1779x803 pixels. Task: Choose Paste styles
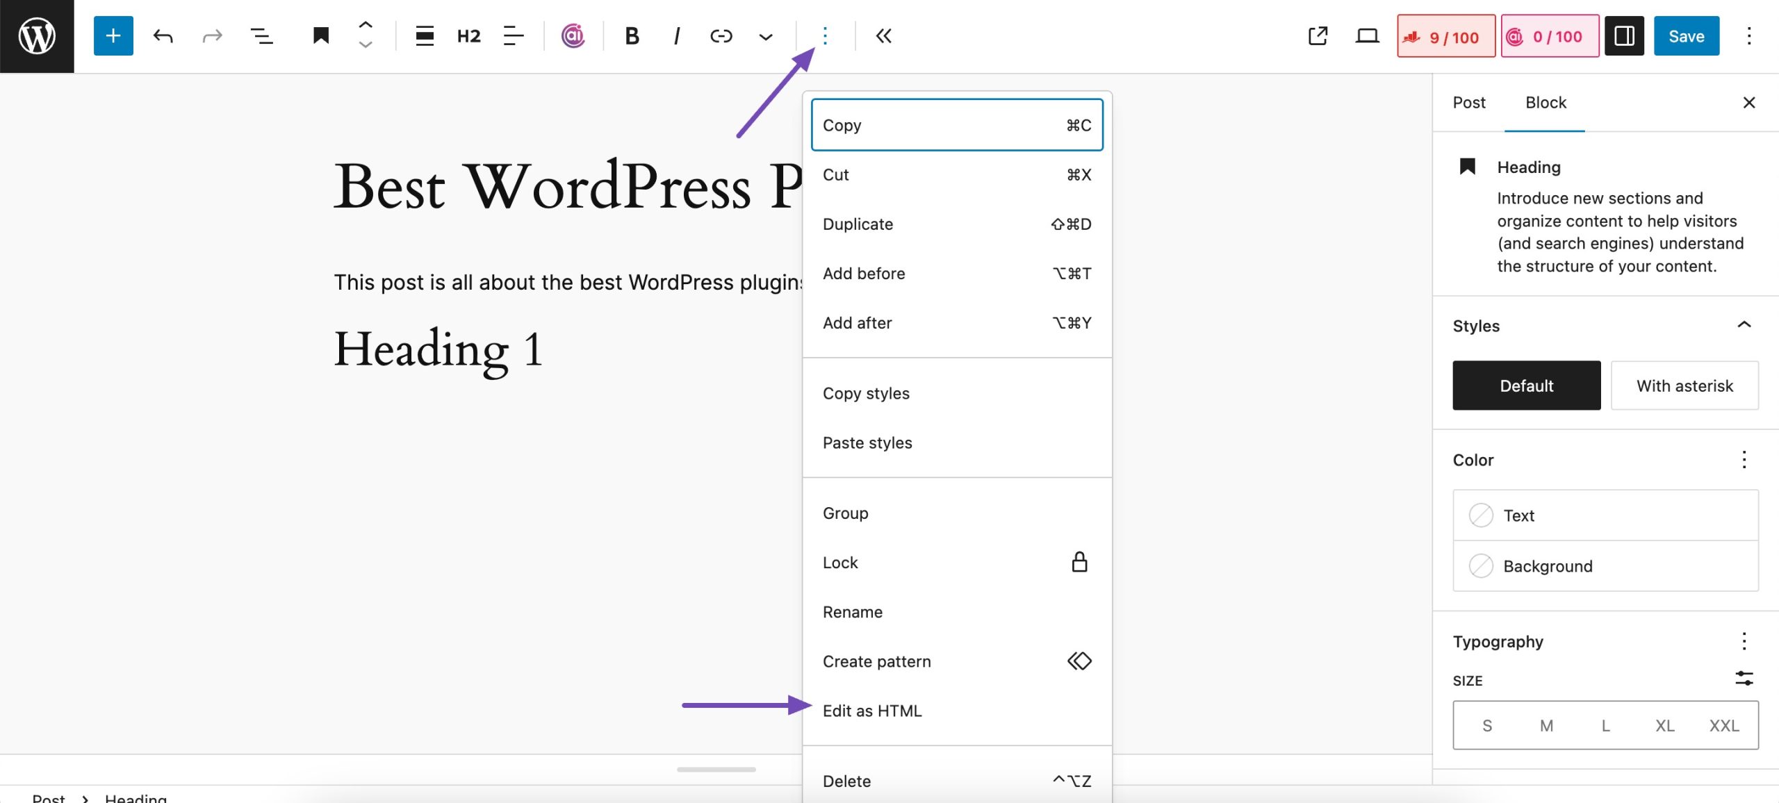point(957,442)
